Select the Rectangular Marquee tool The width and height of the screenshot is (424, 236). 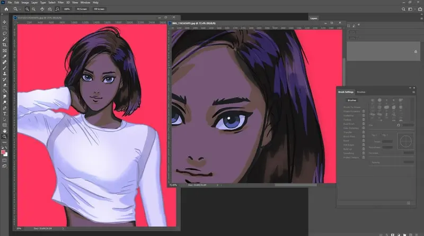click(x=4, y=28)
